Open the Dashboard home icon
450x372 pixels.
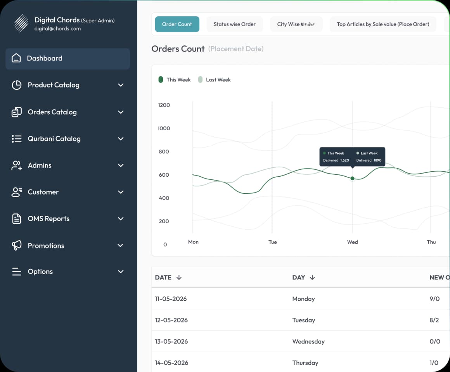16,58
